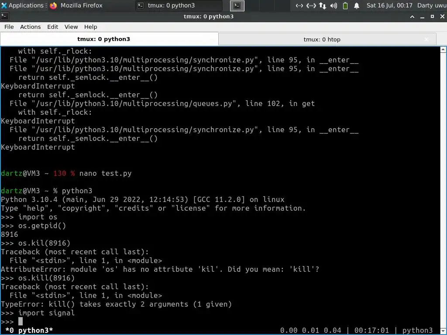Click the dartz@VM3 ~ % python3 prompt line

click(x=46, y=191)
